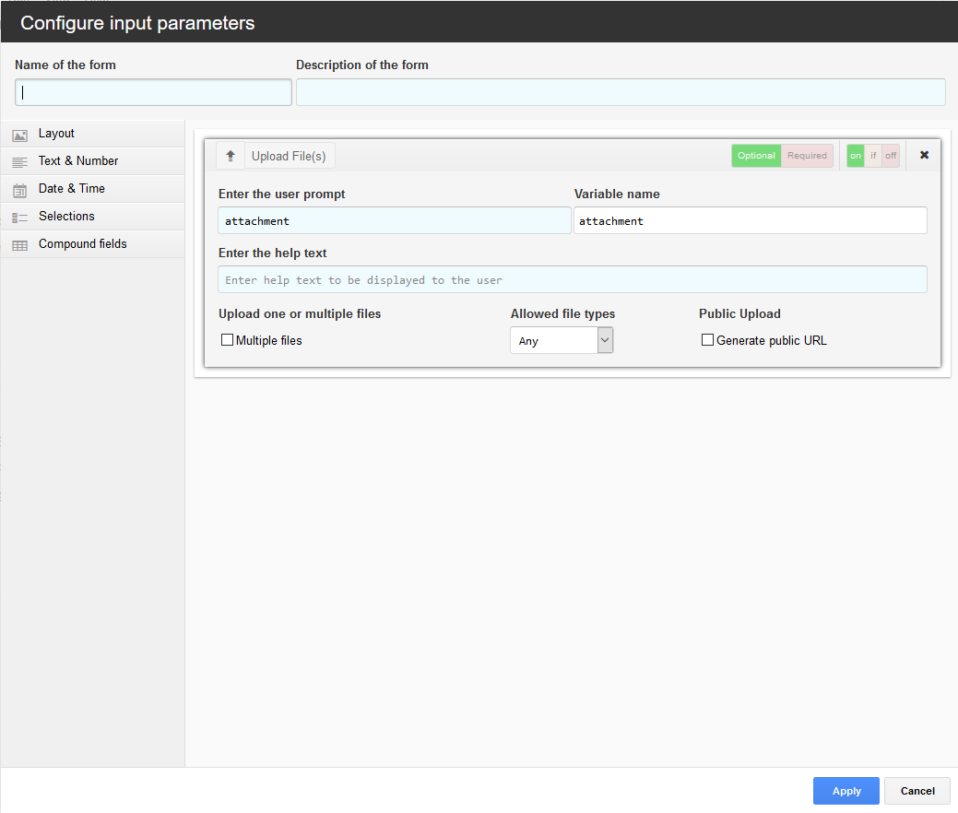Viewport: 958px width, 813px height.
Task: Click the Date & Time calendar icon
Action: 19,191
